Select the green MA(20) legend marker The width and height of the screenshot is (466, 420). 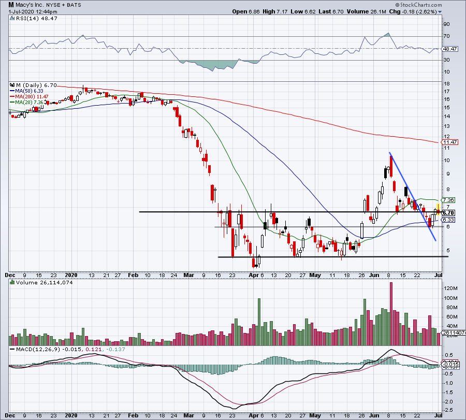[11, 103]
